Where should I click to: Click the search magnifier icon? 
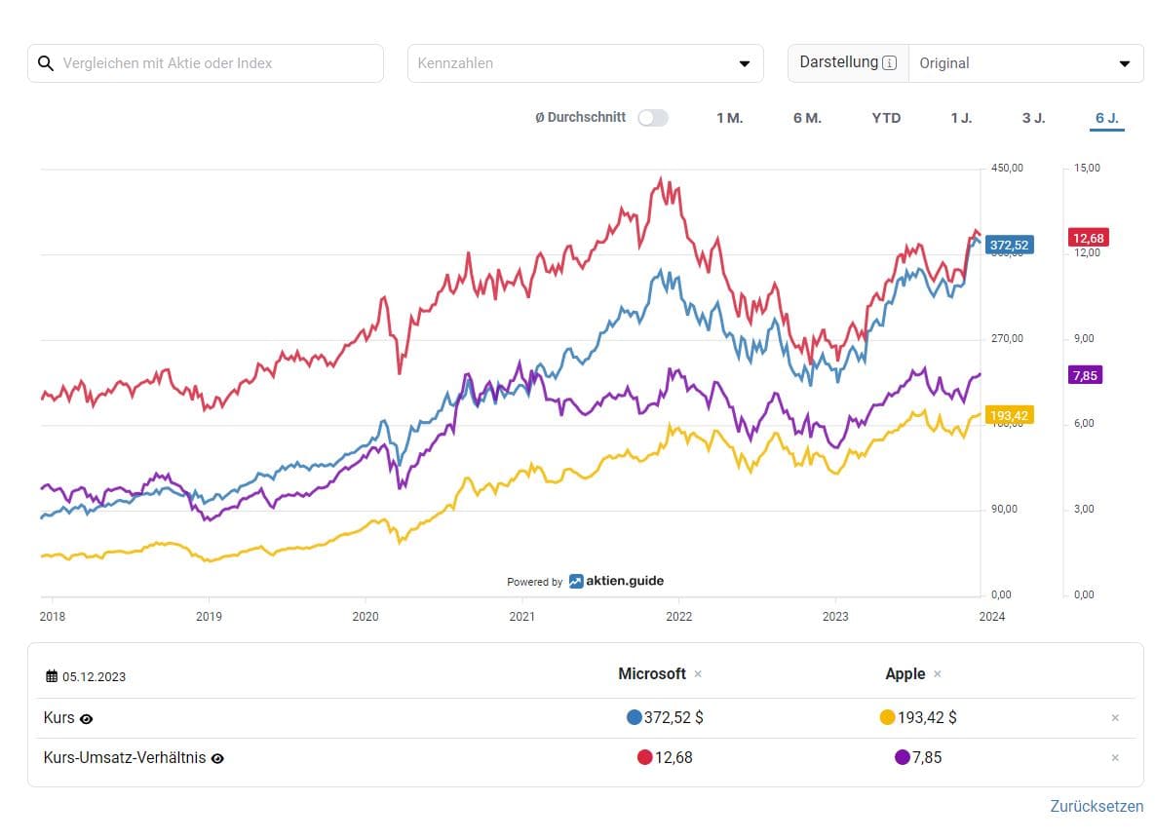pyautogui.click(x=46, y=62)
